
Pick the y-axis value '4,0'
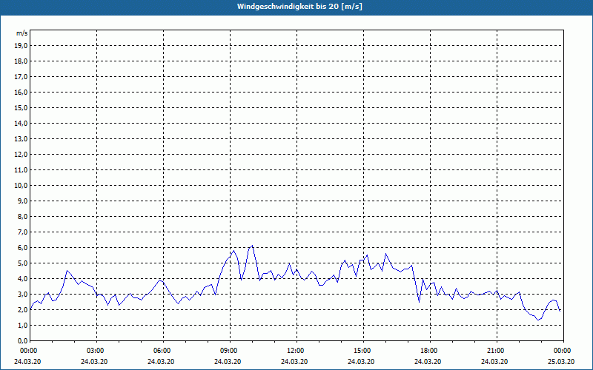point(23,279)
